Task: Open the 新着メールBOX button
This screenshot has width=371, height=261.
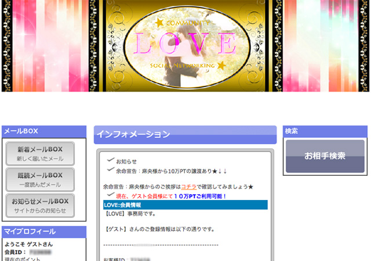Action: pyautogui.click(x=40, y=154)
